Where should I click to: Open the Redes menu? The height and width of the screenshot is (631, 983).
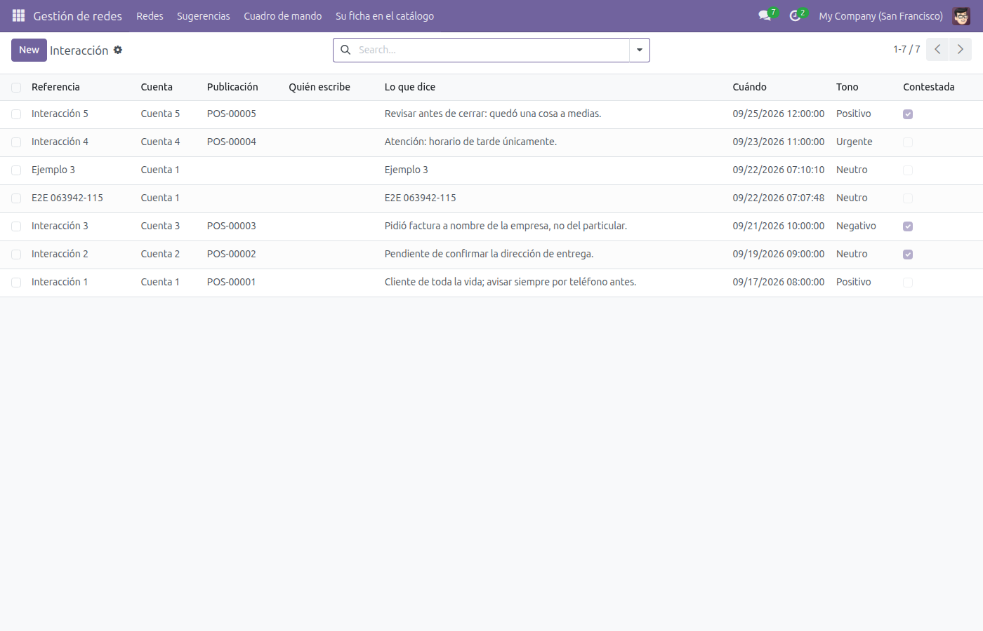click(150, 15)
